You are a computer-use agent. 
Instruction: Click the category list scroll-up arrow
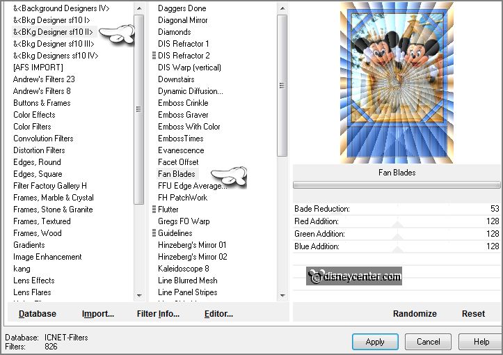(139, 8)
